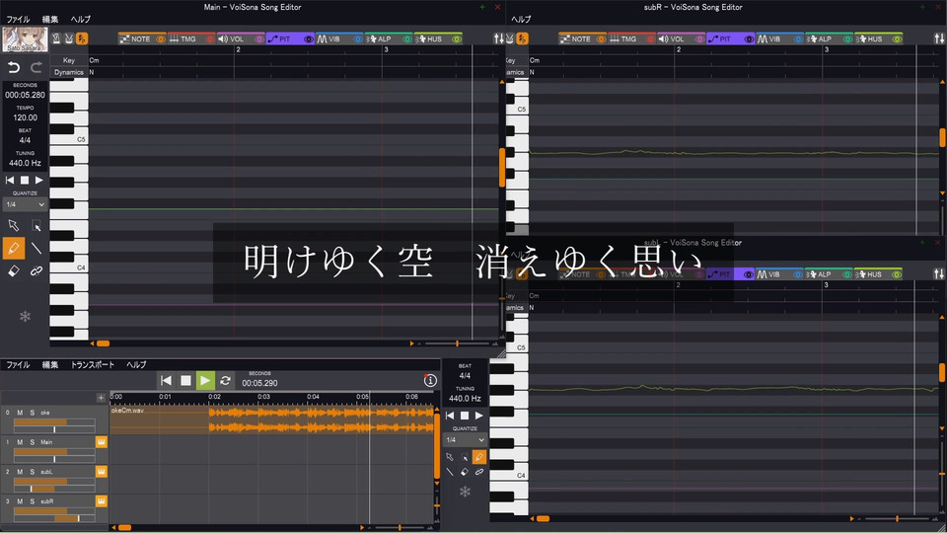Open the QUANTIZE 1/4 dropdown in subL editor
Screen dimensions: 947x533
(465, 440)
